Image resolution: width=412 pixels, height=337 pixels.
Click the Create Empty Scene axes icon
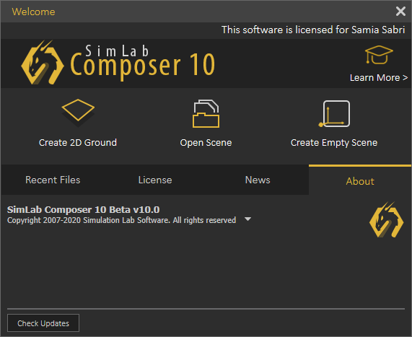pos(334,113)
